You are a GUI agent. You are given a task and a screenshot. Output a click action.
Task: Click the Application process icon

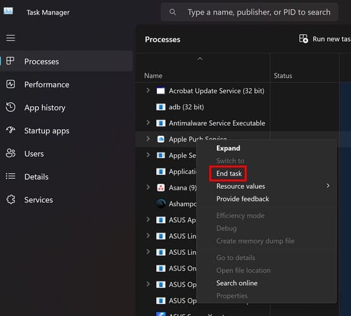click(161, 171)
